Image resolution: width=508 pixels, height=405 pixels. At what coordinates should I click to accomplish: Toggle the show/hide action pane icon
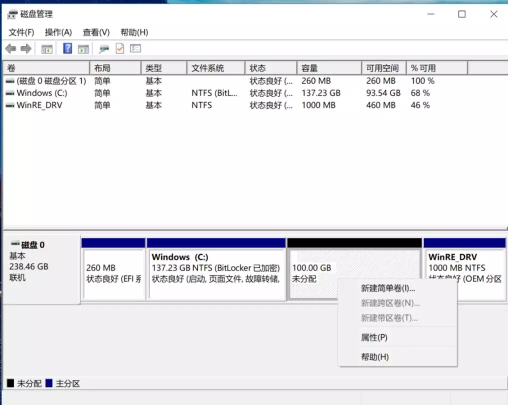[x=83, y=48]
